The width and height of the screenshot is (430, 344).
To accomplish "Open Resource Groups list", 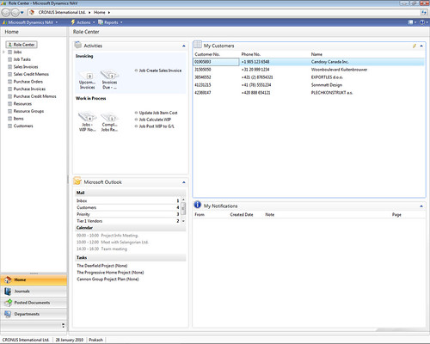I will 28,111.
